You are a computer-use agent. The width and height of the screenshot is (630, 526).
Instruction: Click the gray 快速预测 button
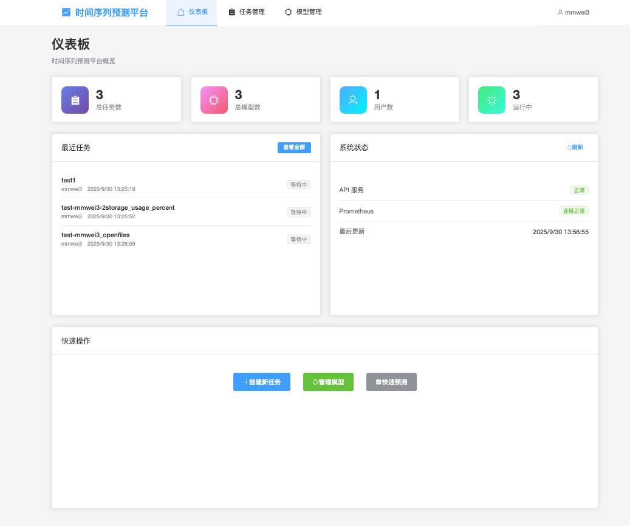click(x=391, y=382)
